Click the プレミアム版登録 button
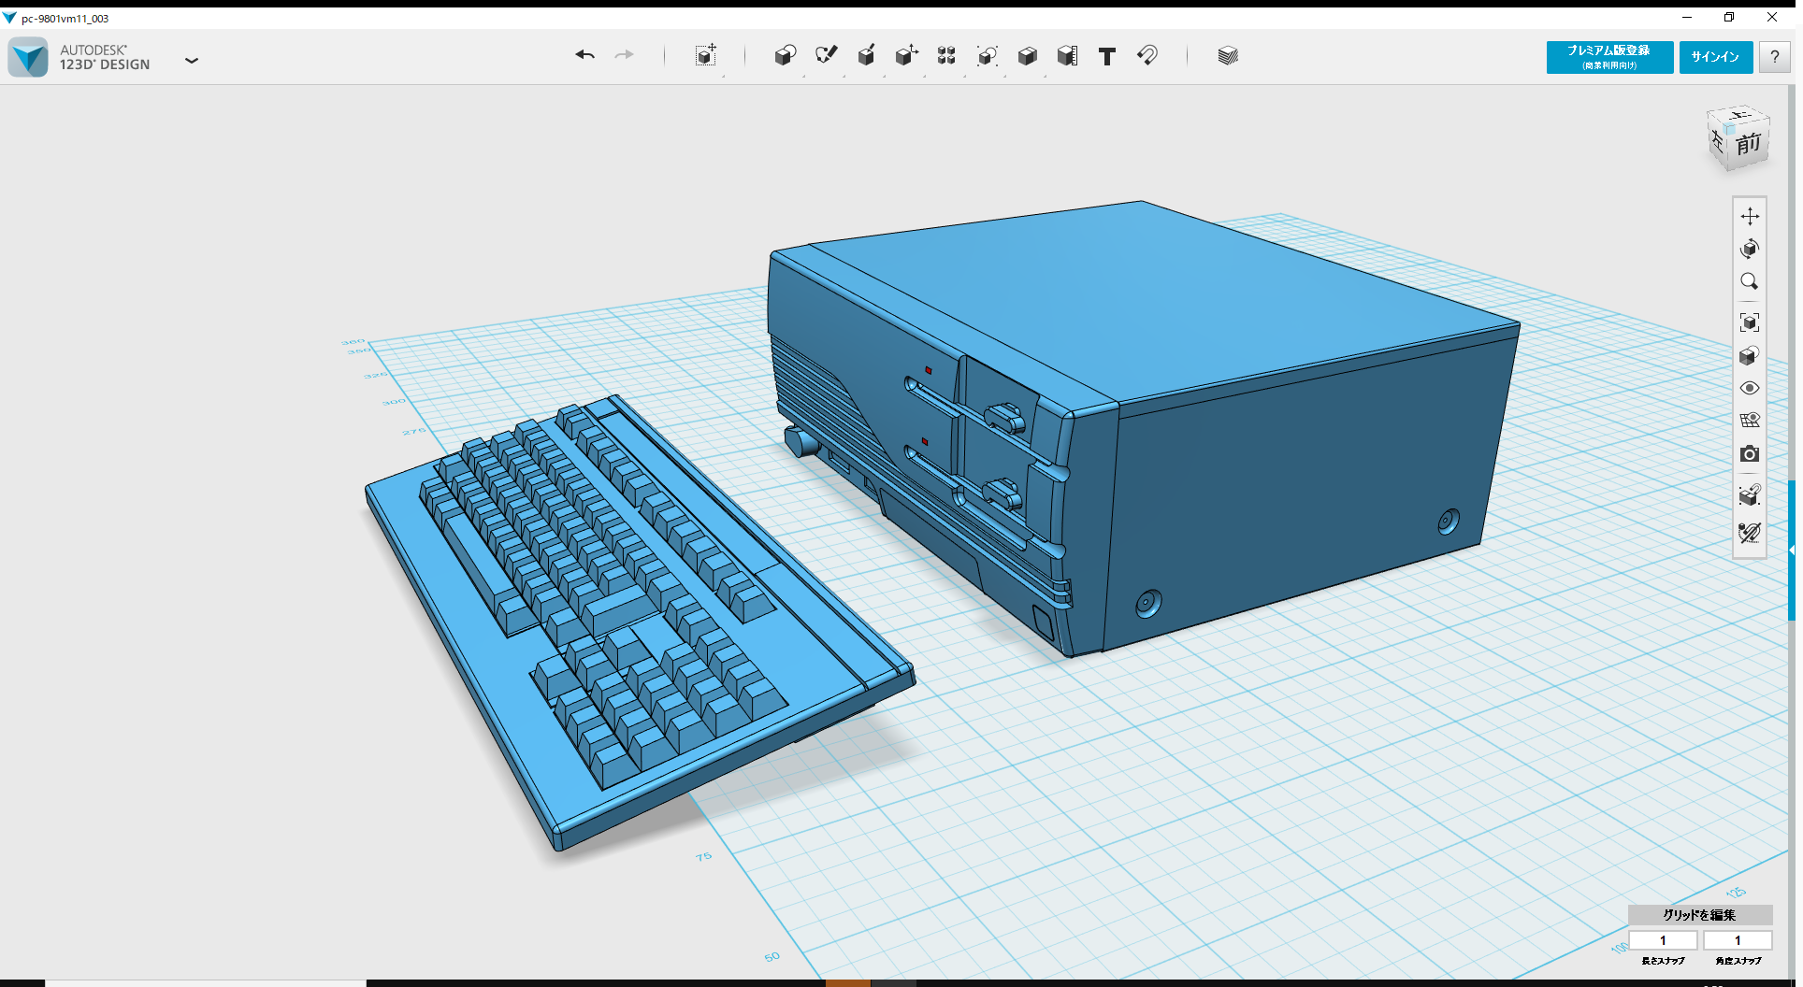The height and width of the screenshot is (987, 1803). [x=1608, y=57]
